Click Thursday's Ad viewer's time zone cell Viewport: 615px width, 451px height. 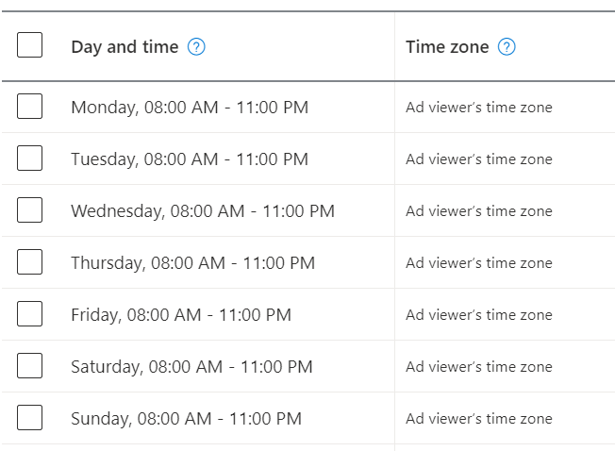coord(479,263)
